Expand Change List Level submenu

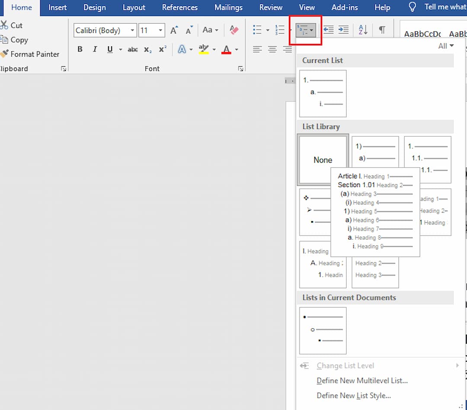coord(381,365)
